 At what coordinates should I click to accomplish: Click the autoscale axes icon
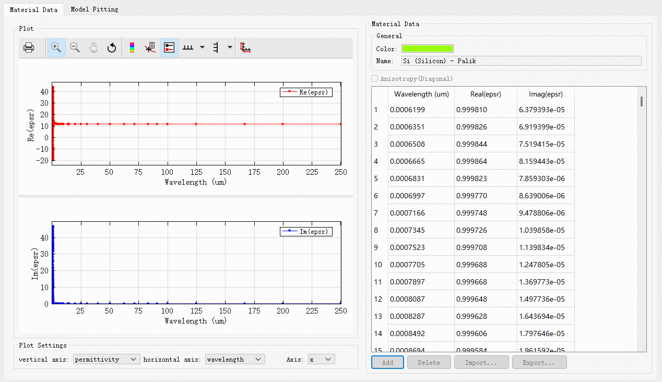coord(245,48)
